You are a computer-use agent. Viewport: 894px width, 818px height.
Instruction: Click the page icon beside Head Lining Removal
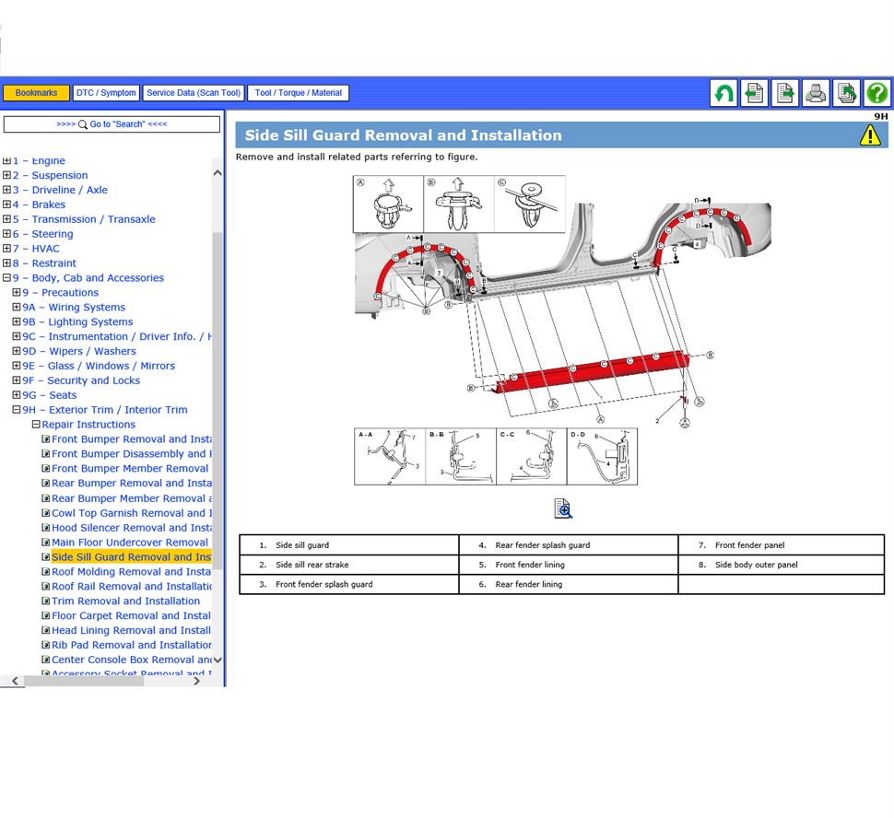[45, 630]
